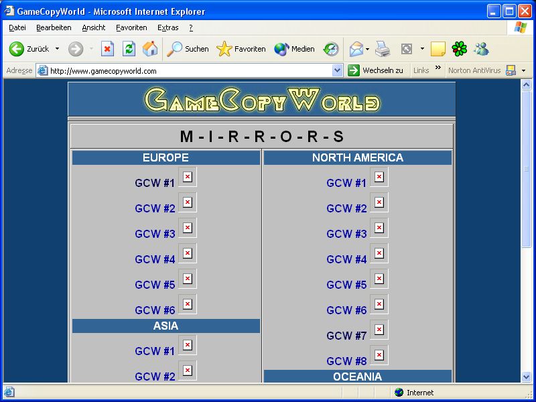Open Messenger with the two-people icon
Screen dimensions: 536x402
pyautogui.click(x=481, y=49)
